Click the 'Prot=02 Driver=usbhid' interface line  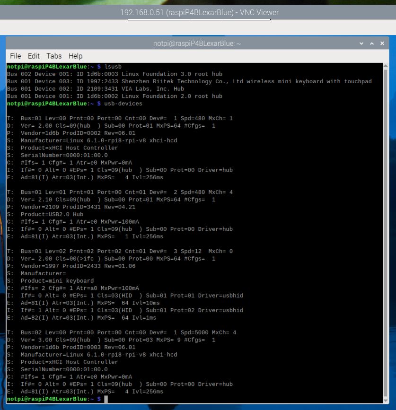pyautogui.click(x=125, y=310)
